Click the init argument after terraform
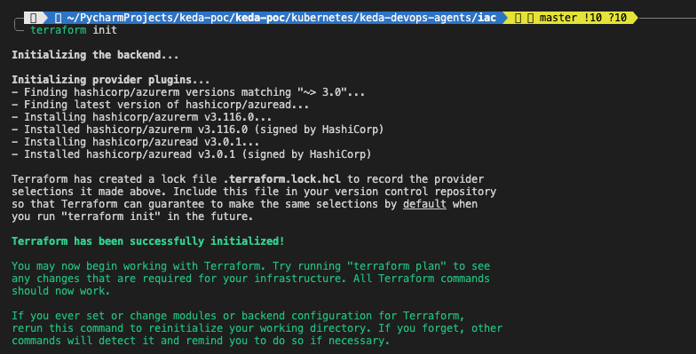696x354 pixels. (105, 30)
